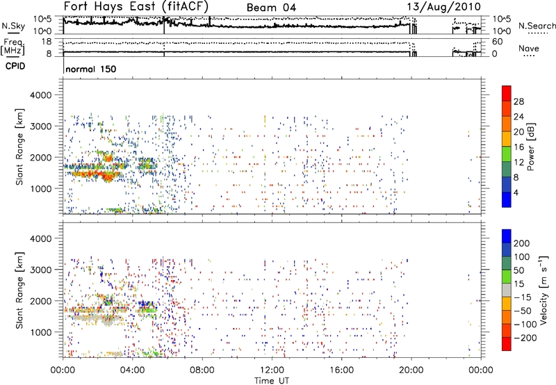Click the 'Velocity [m s-1]' colorbar label
Screen dimensions: 556x385
tap(543, 290)
